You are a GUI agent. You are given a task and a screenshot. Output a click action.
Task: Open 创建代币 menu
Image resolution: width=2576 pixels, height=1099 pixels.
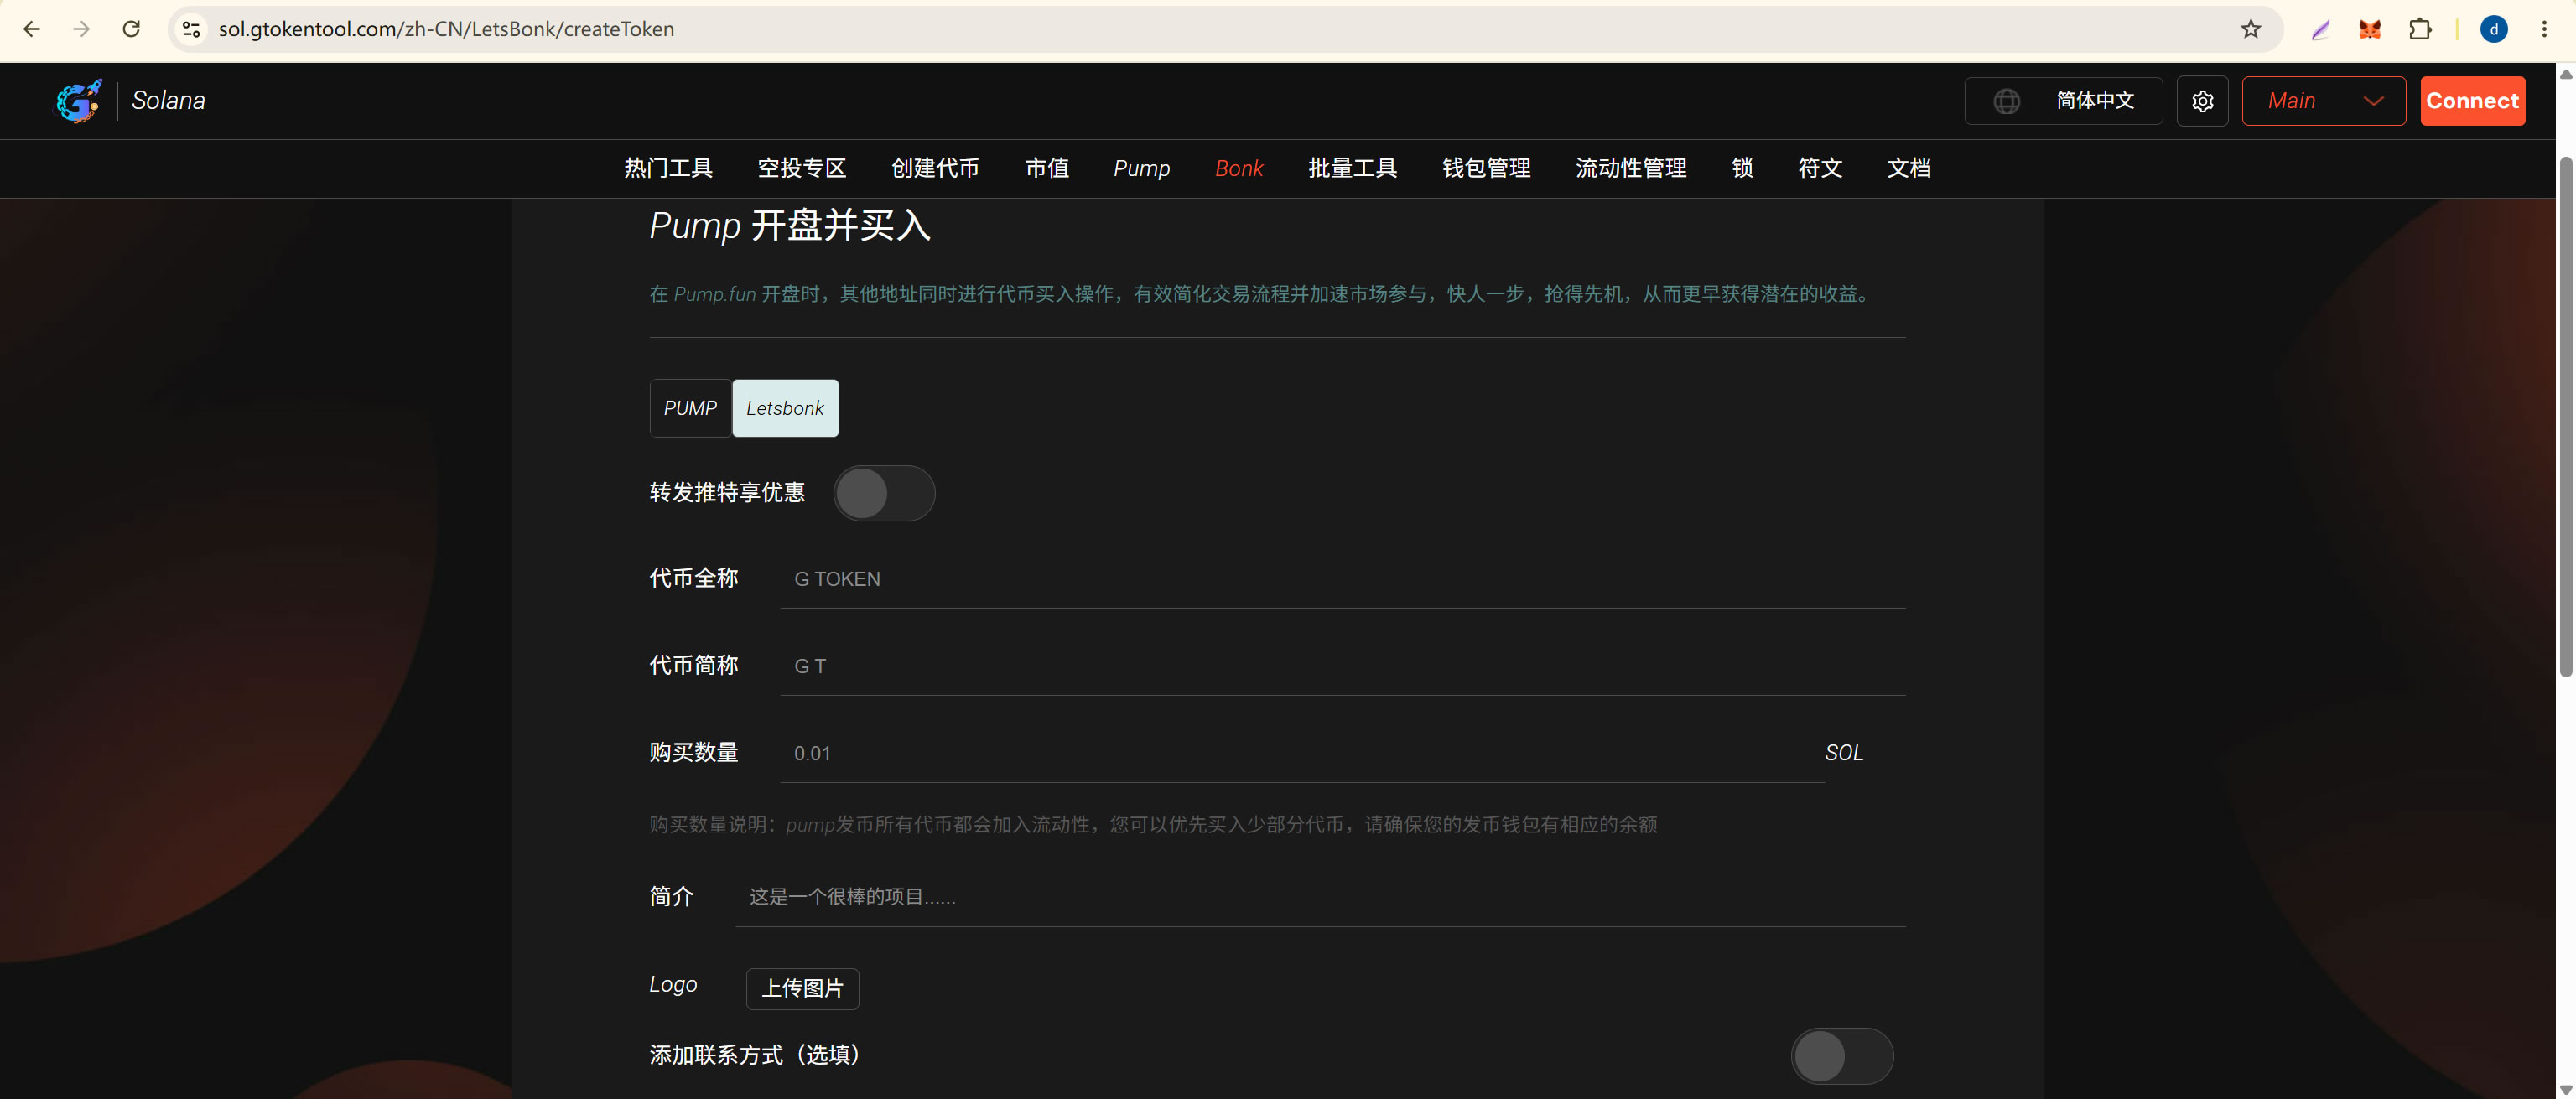[x=935, y=168]
